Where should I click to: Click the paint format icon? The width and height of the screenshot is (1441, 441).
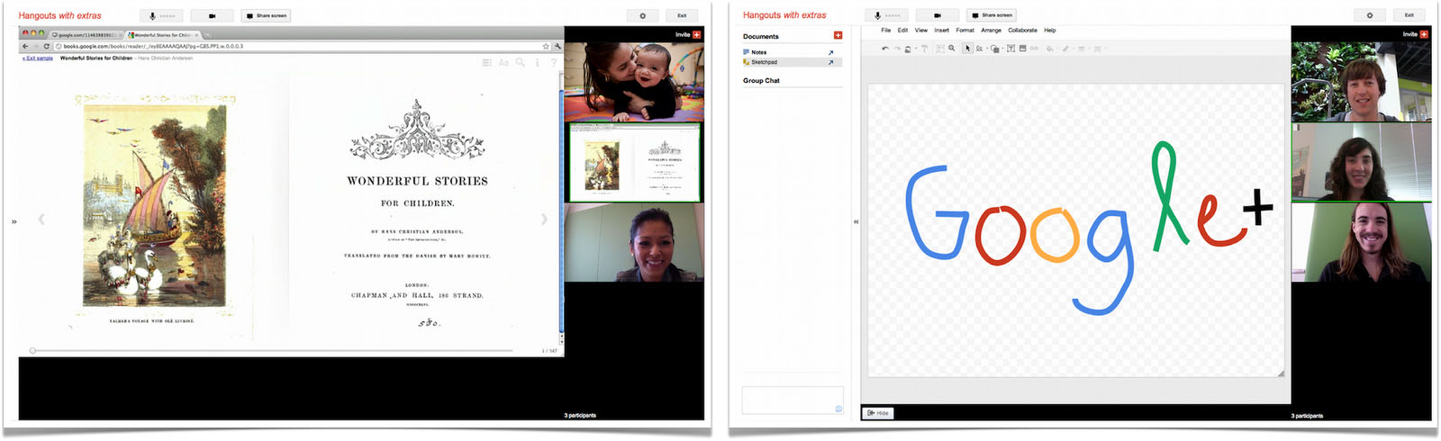pos(924,49)
